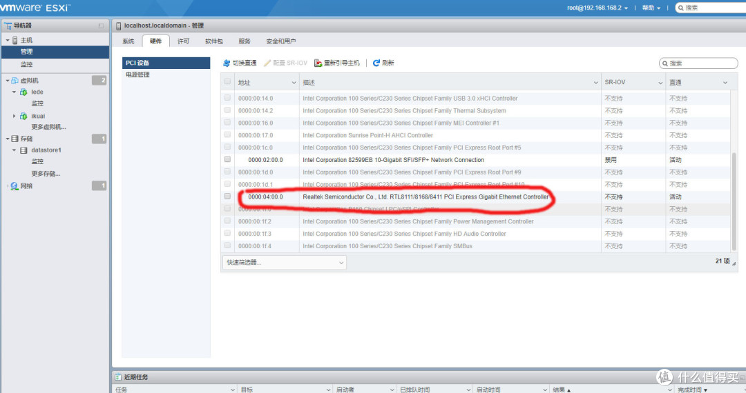Click the virtual machines count badge 2
The height and width of the screenshot is (393, 746).
pos(99,80)
